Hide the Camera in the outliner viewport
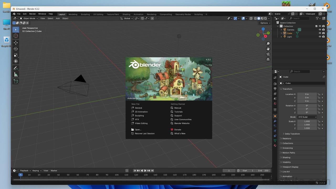 coord(320,30)
